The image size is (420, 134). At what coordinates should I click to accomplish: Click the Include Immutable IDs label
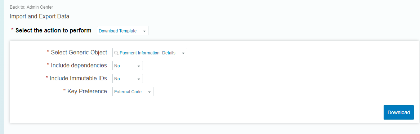pyautogui.click(x=78, y=78)
